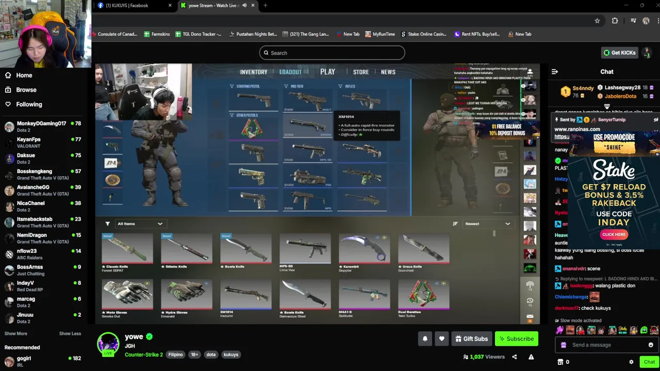Open Bosskengkeng channel in sidebar
Image resolution: width=660 pixels, height=371 pixels.
[x=42, y=174]
